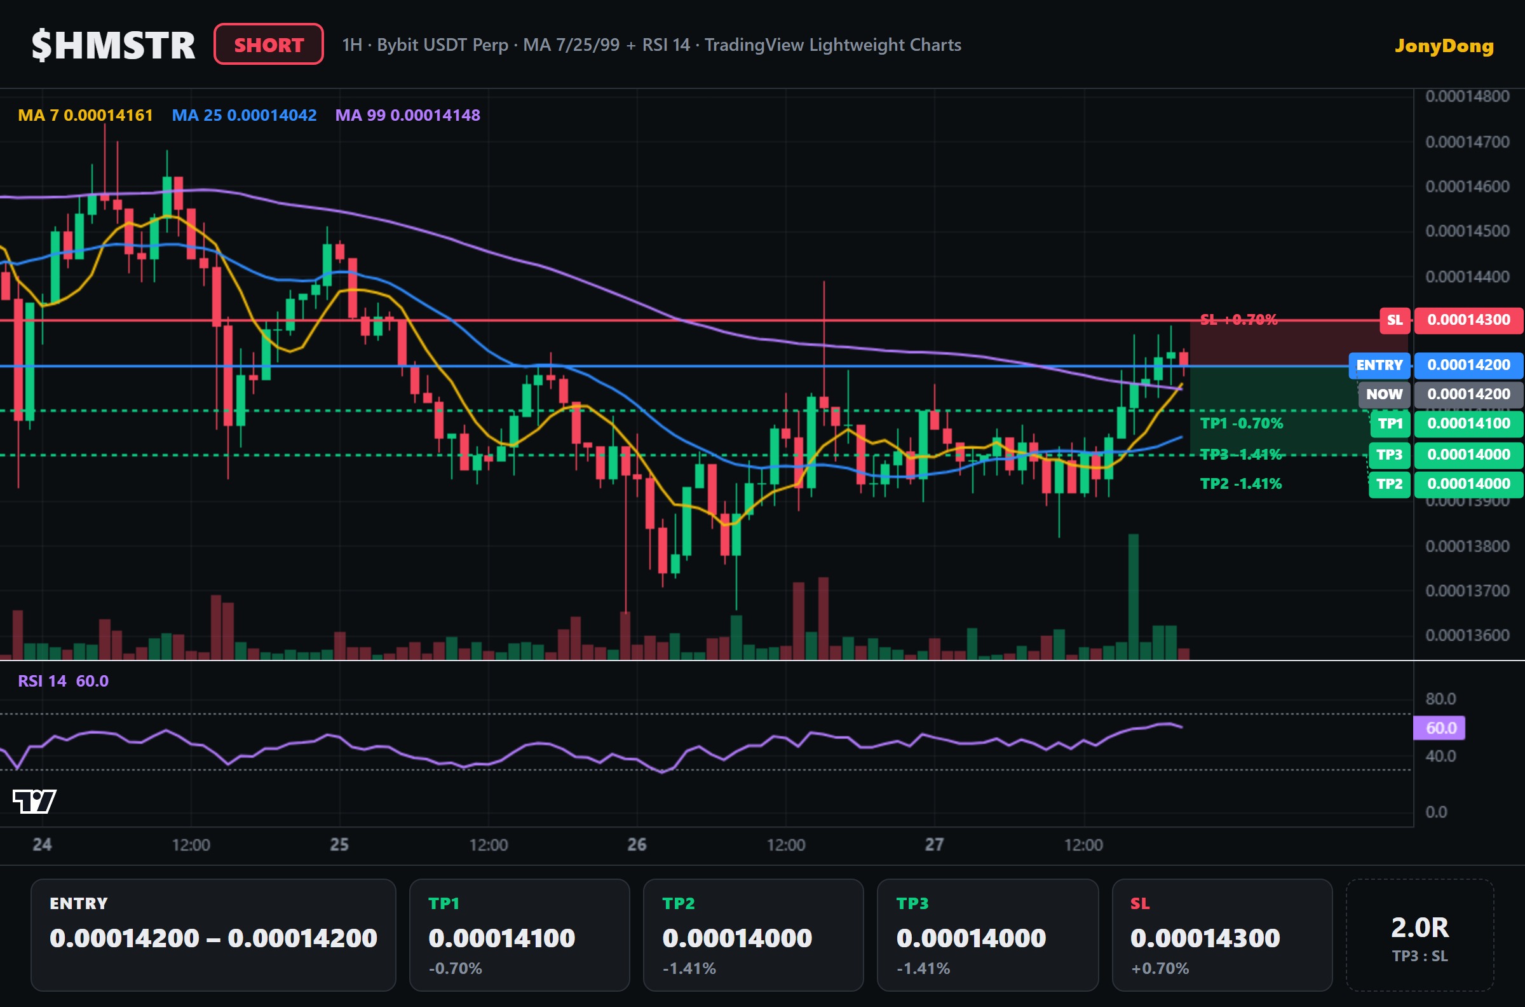Image resolution: width=1525 pixels, height=1007 pixels.
Task: Click the 0.00014800 price scale label
Action: pos(1468,97)
